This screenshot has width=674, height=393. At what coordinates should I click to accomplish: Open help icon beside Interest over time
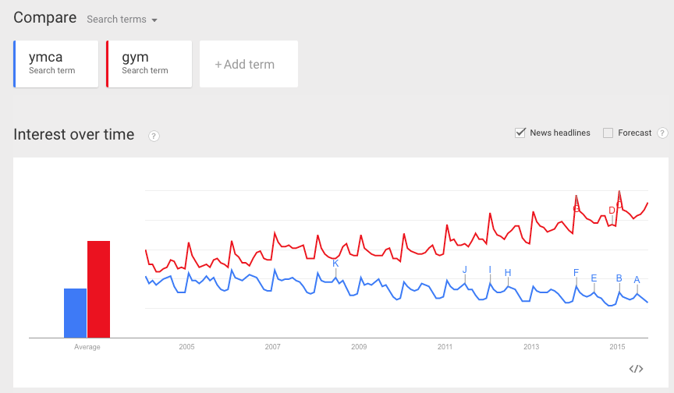154,136
